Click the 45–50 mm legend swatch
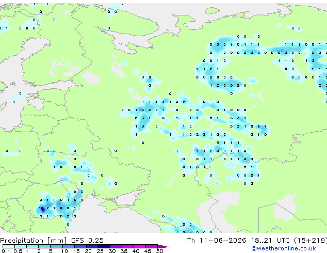 (x=152, y=246)
